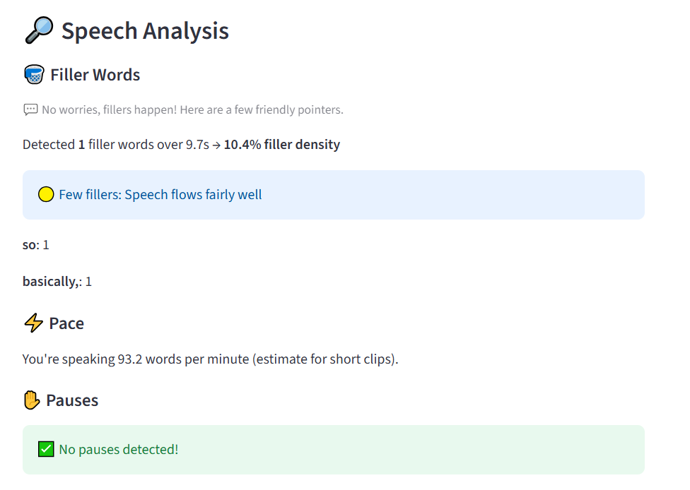This screenshot has width=690, height=490.
Task: Click the raised hand icon beside Pauses
Action: pyautogui.click(x=32, y=400)
